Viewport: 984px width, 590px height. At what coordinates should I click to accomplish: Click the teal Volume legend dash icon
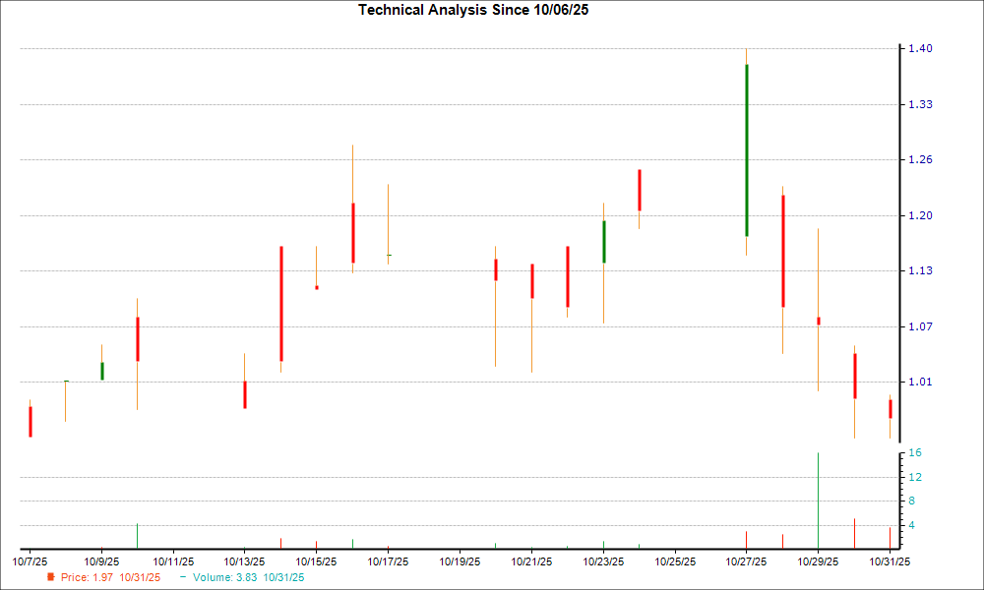[182, 578]
